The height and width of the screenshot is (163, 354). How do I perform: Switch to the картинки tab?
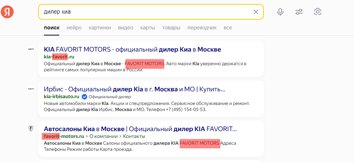click(x=100, y=28)
